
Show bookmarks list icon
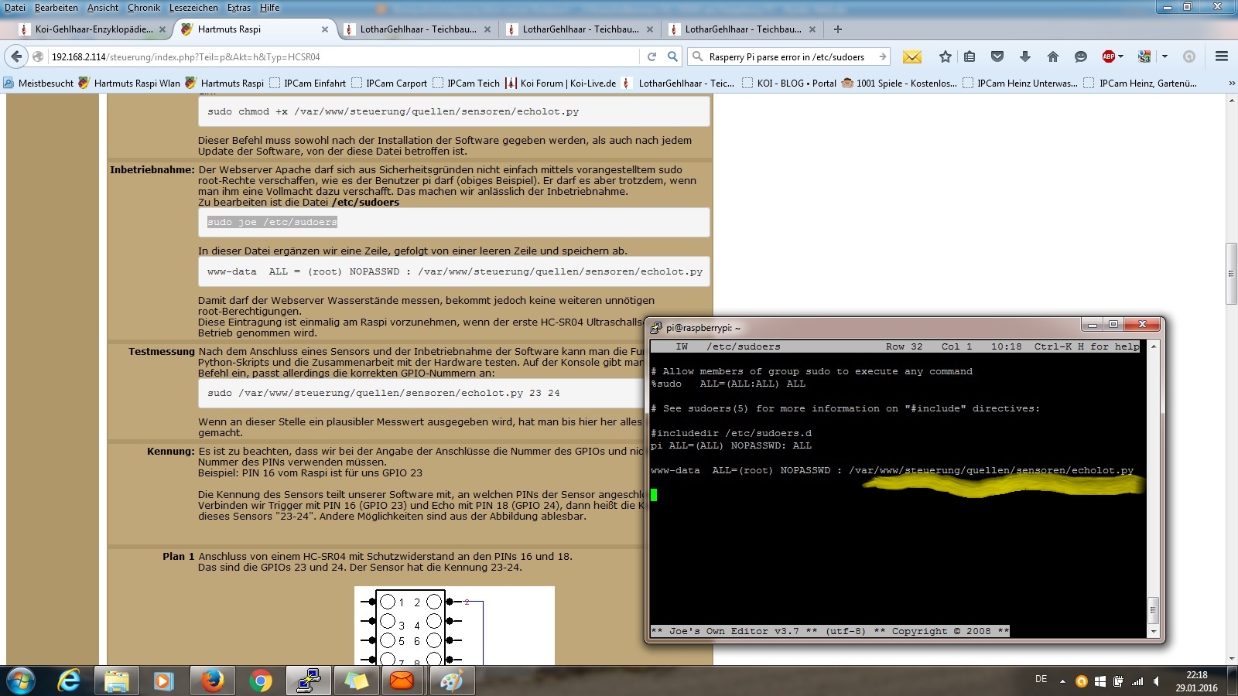pyautogui.click(x=970, y=56)
